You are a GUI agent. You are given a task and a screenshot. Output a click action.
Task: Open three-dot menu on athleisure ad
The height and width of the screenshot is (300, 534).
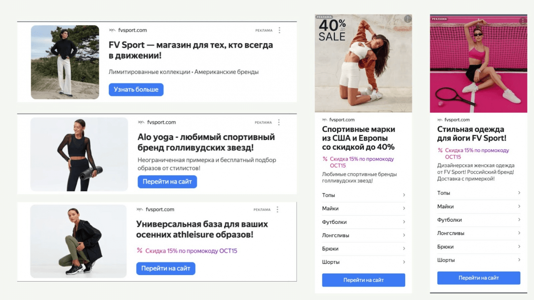coord(277,209)
